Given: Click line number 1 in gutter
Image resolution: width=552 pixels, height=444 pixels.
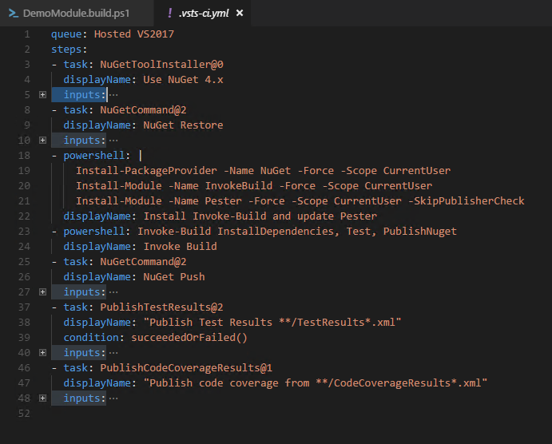Looking at the screenshot, I should [27, 34].
